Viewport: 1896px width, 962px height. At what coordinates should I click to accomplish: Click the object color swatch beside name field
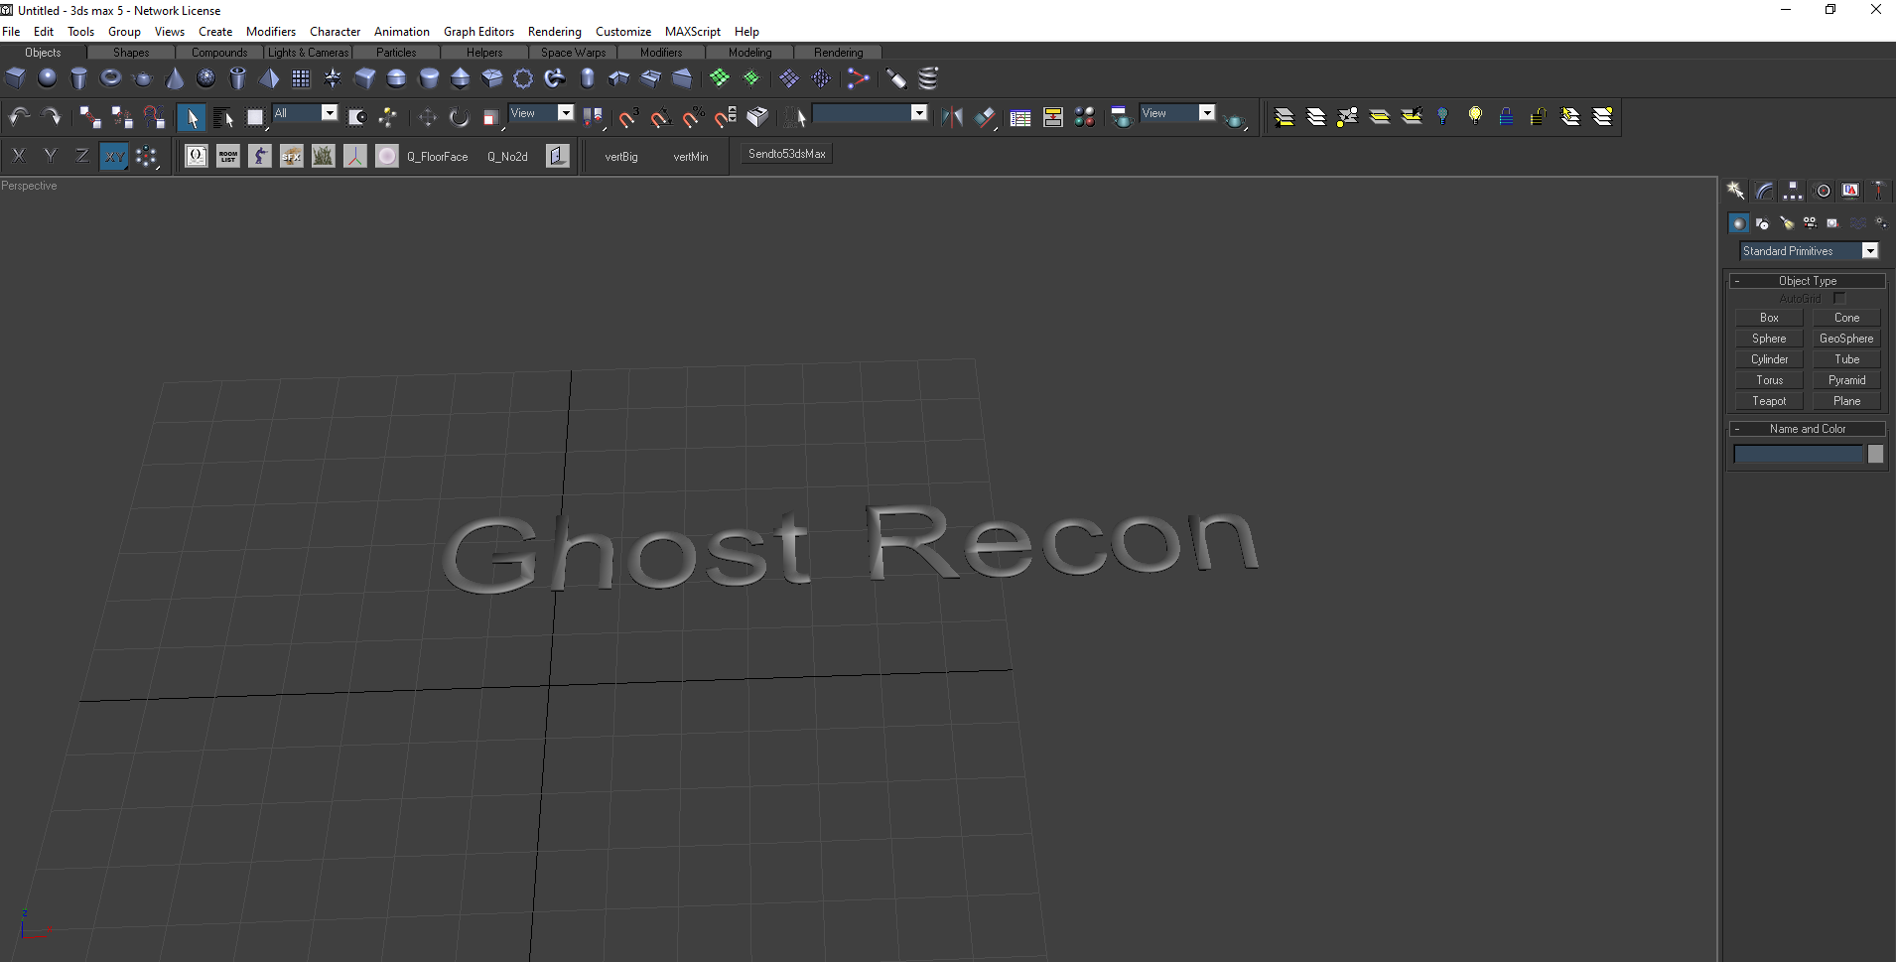click(1875, 454)
